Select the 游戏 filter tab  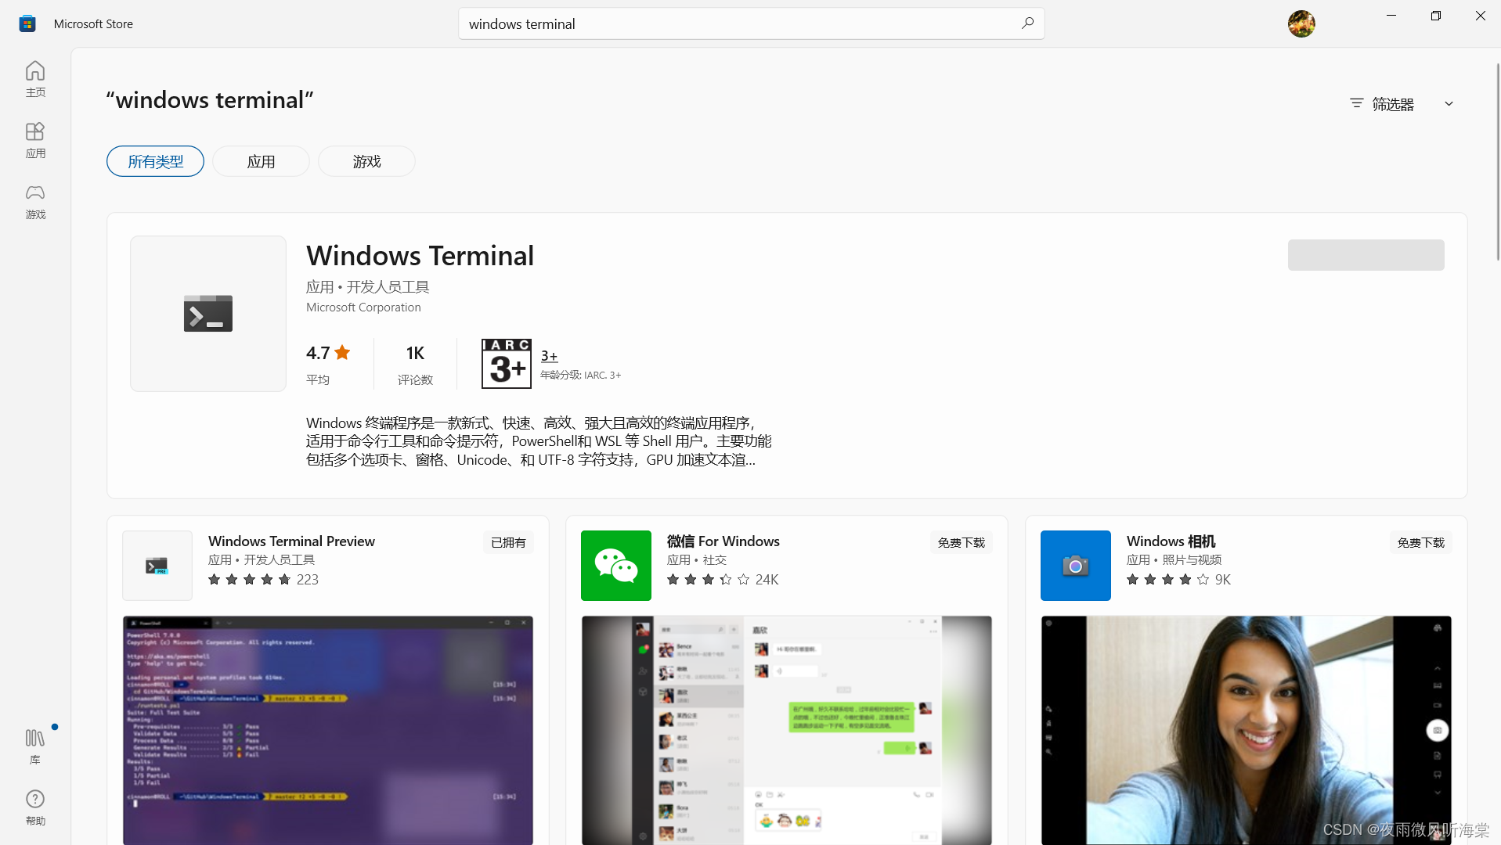click(366, 161)
